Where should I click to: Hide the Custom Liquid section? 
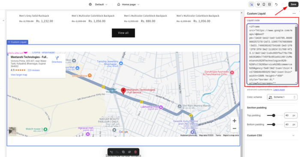(129, 152)
